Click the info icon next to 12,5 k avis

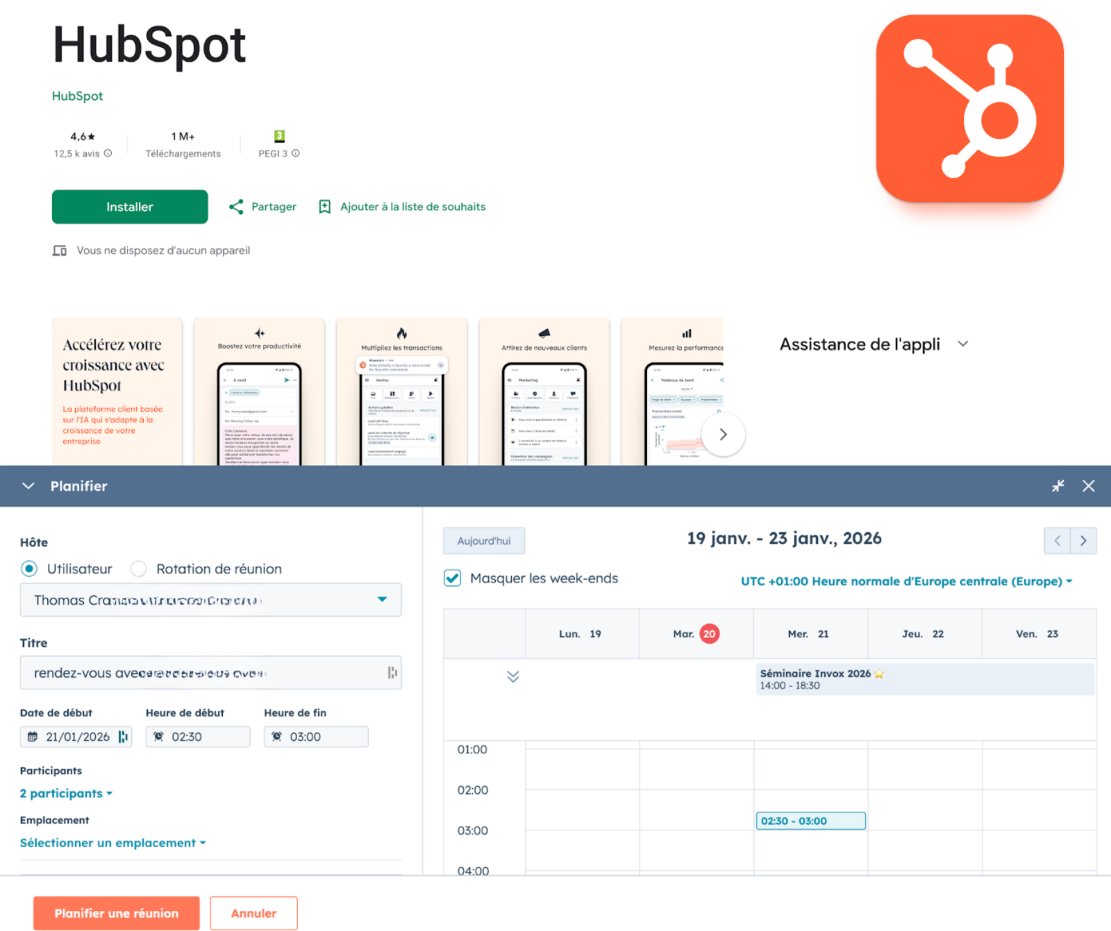(108, 153)
